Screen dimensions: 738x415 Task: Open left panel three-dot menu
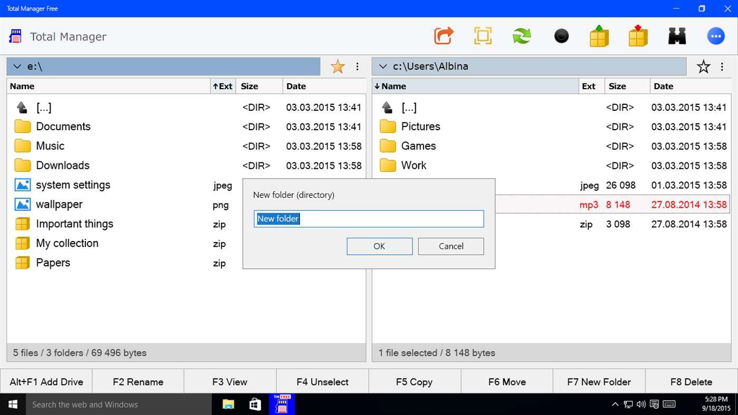pos(357,66)
